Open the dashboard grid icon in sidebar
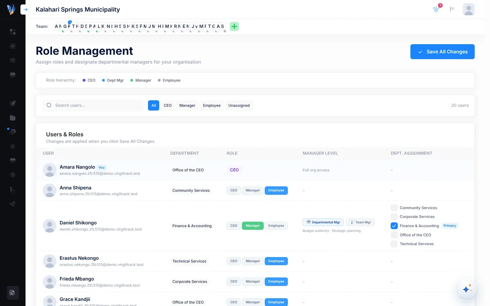 [13, 32]
